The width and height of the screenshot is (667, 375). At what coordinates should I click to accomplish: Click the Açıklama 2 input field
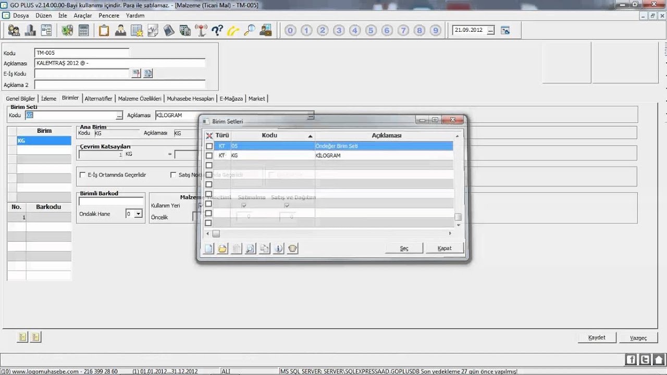[120, 84]
